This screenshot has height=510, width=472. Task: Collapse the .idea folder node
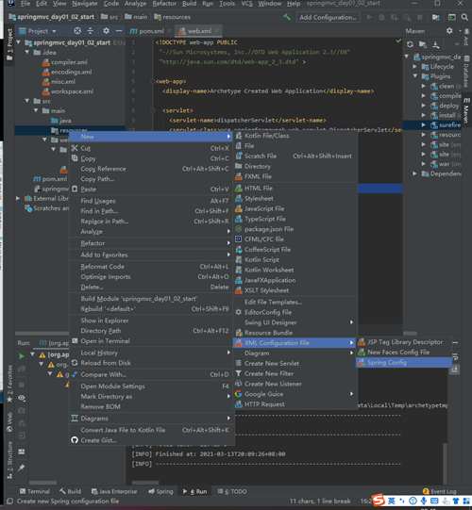[27, 52]
